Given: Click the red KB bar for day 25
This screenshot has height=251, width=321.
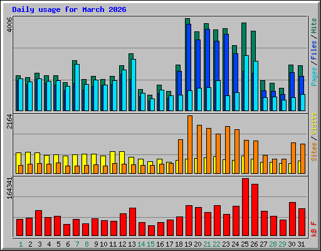Looking at the screenshot, I should point(245,207).
